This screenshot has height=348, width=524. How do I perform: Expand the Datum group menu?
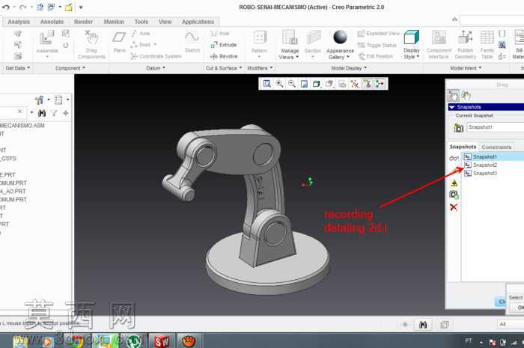point(156,68)
